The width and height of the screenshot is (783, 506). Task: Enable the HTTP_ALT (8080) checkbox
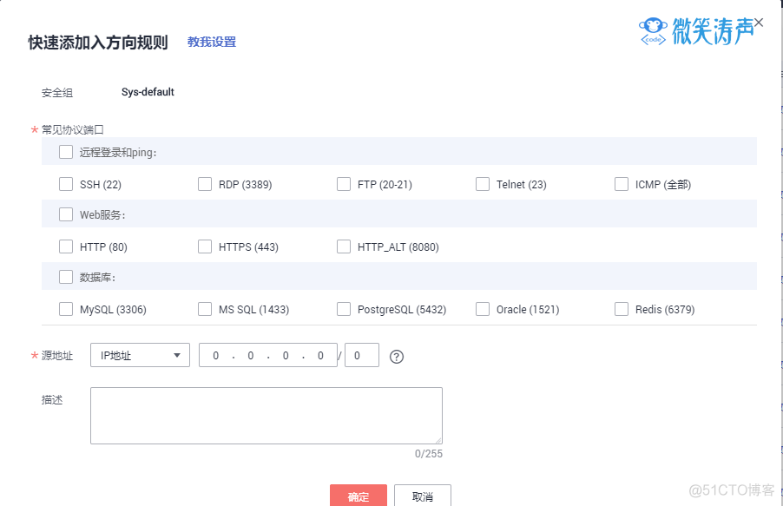pyautogui.click(x=344, y=246)
